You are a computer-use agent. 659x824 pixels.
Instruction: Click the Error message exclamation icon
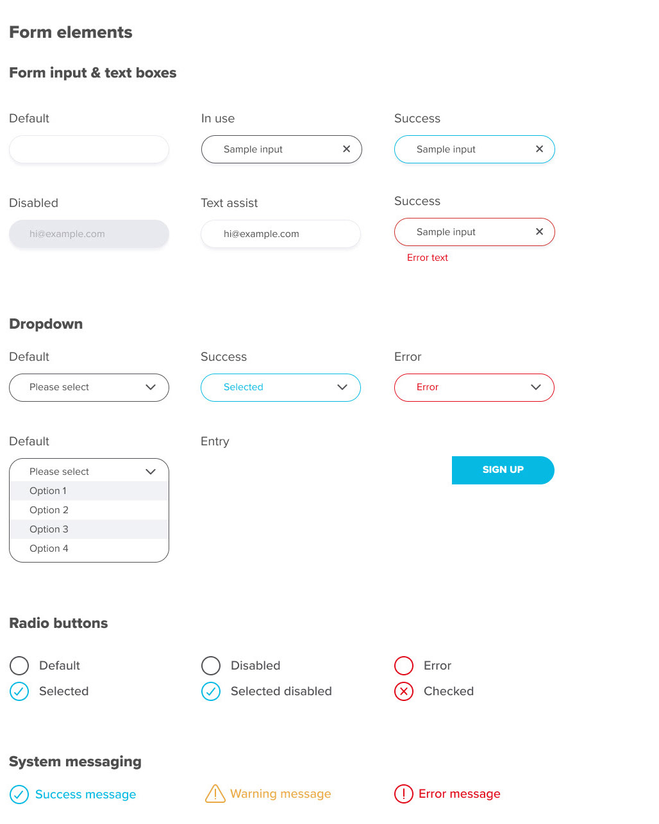click(x=404, y=794)
